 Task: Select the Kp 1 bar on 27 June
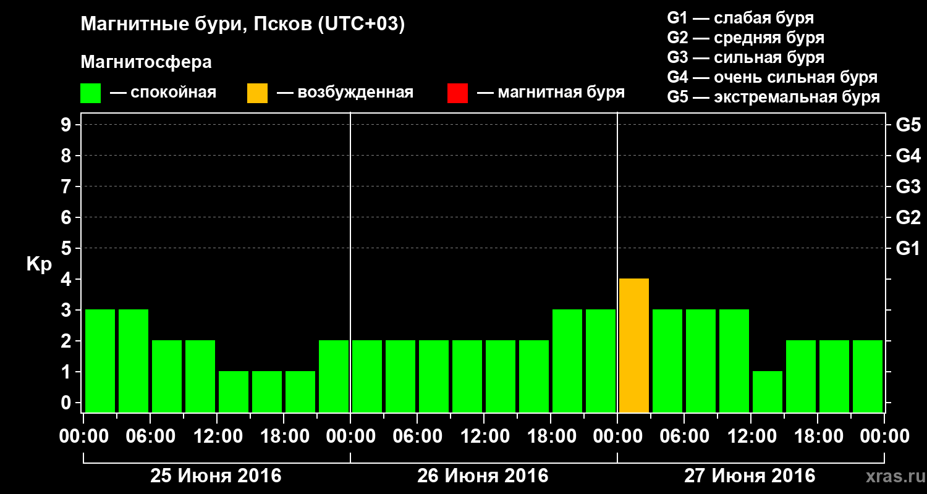tap(768, 391)
